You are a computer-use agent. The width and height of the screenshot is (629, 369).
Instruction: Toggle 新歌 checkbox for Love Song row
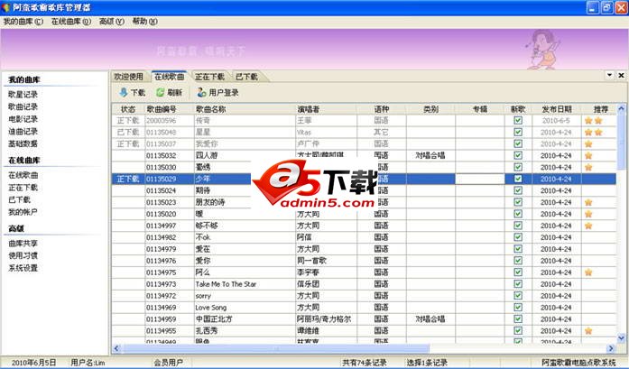coord(518,308)
